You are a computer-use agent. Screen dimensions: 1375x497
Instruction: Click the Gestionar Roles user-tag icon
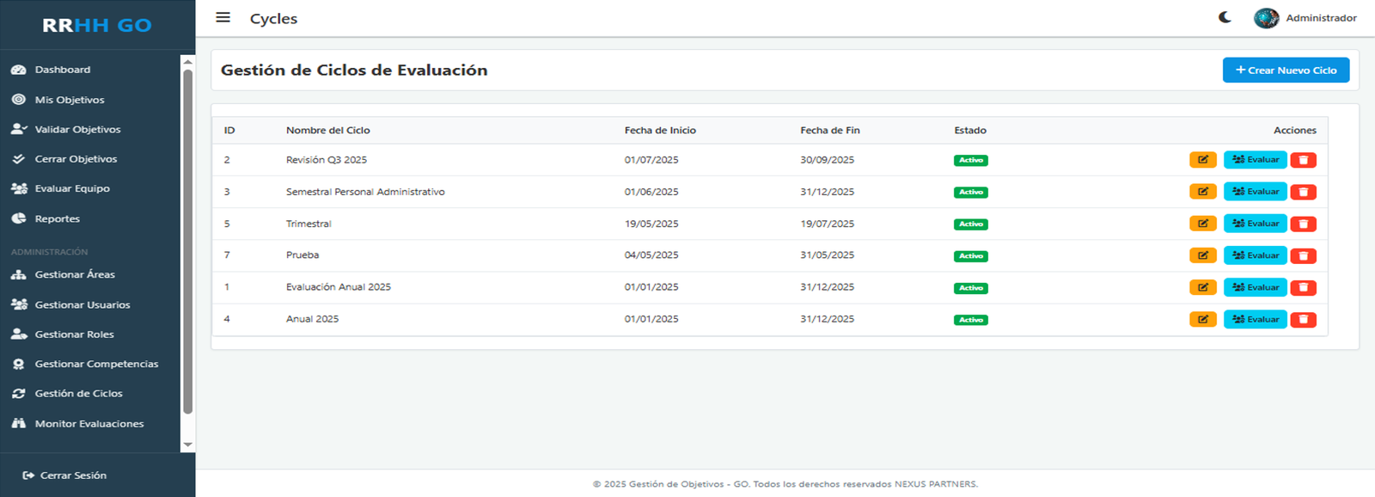click(18, 334)
